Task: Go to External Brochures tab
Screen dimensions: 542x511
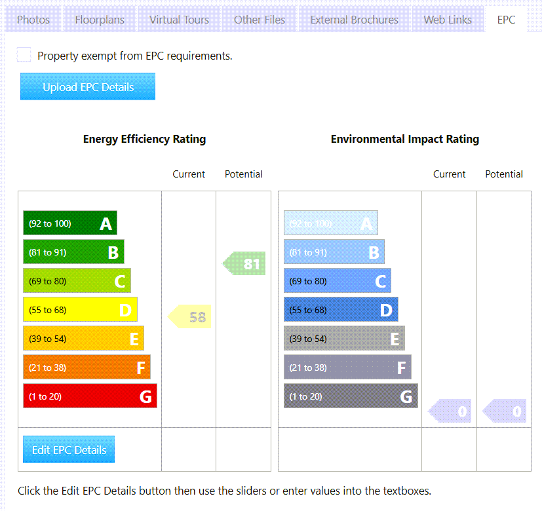Action: 355,20
